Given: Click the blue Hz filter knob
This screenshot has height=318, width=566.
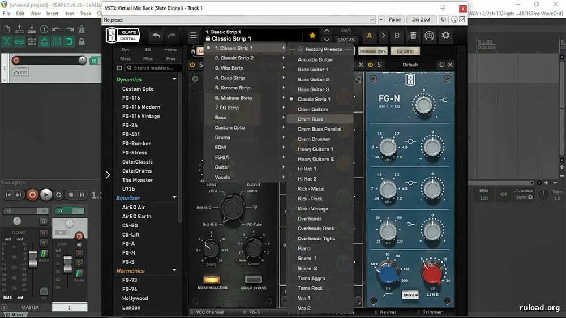Looking at the screenshot, I should coord(388,273).
